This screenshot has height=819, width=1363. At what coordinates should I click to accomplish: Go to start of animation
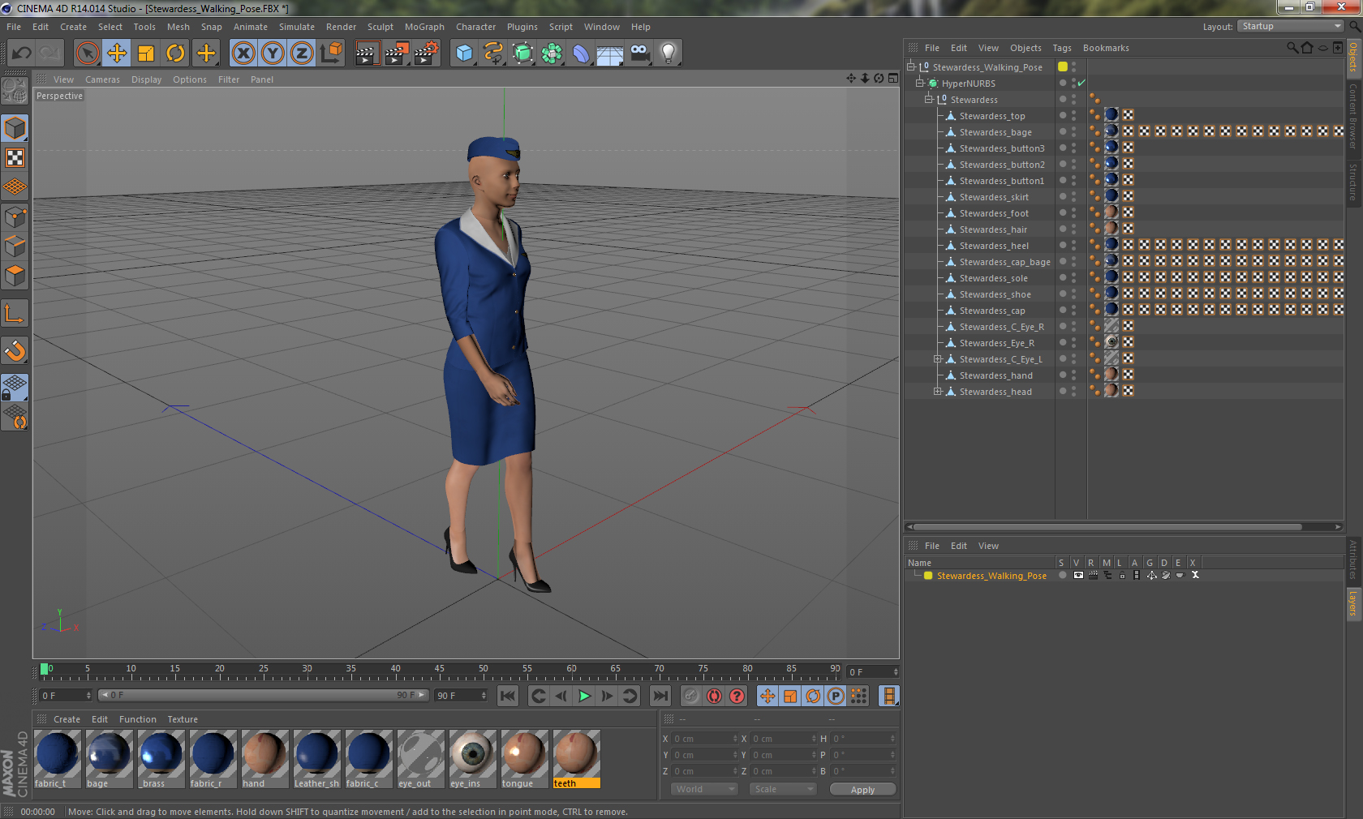pyautogui.click(x=508, y=696)
